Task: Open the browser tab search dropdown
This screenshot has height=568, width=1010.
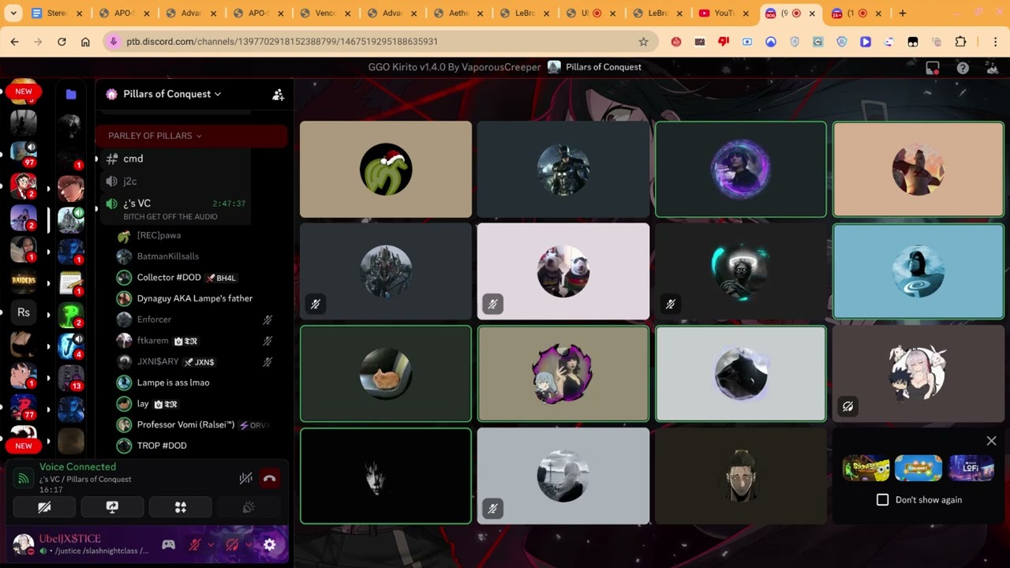Action: [x=13, y=13]
